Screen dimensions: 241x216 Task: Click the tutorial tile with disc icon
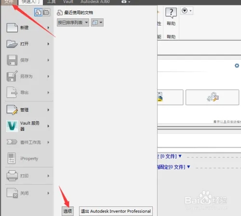213,97
